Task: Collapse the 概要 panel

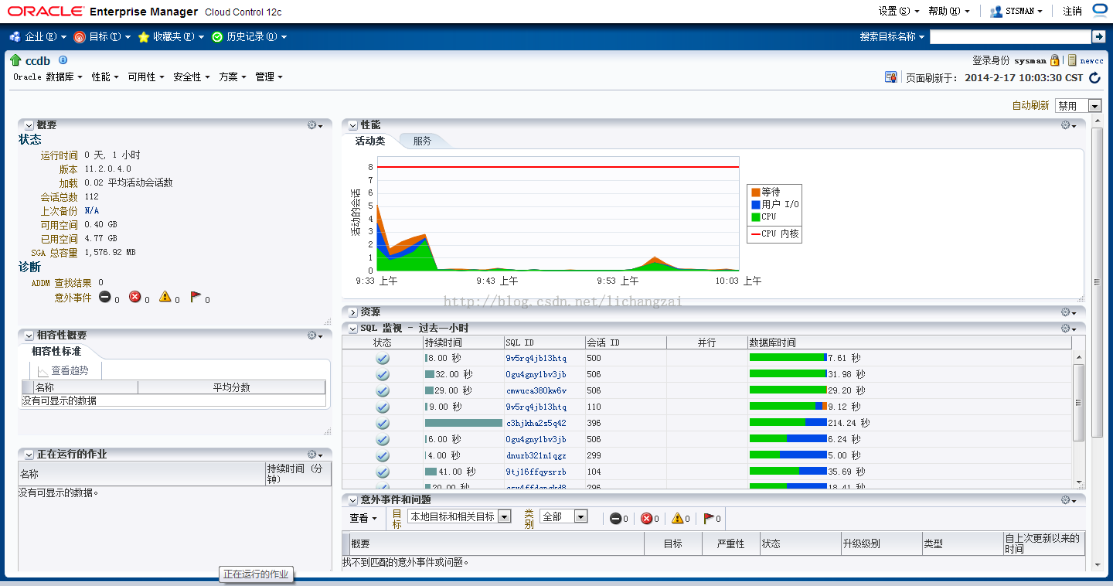Action: pos(29,125)
